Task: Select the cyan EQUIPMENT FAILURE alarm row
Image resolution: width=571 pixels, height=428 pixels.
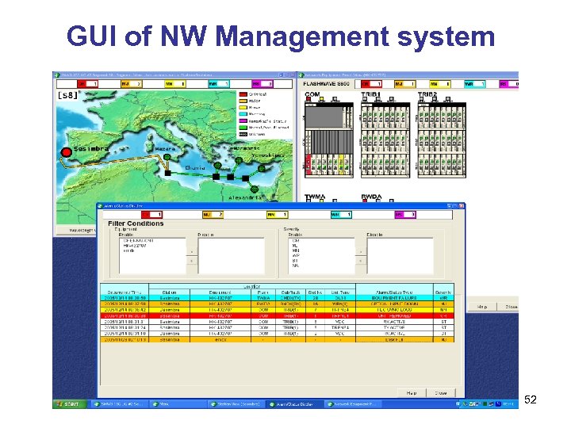Action: pos(278,298)
